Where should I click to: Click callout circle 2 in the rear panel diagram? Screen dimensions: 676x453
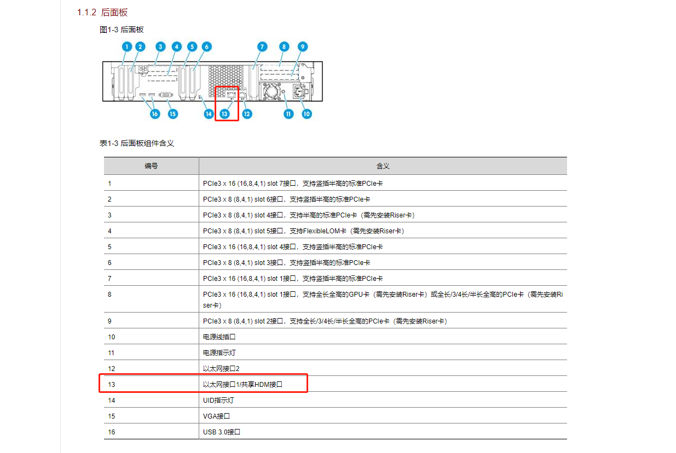tap(140, 47)
